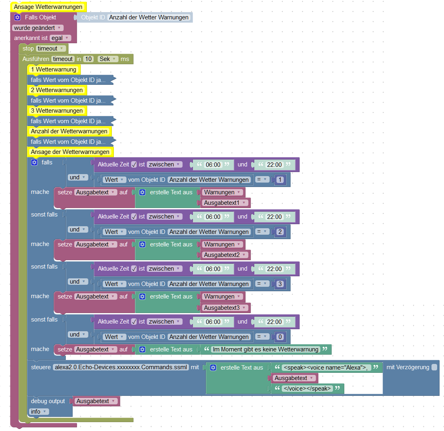Open 'und' dropdown in the condition with value 3

(78, 282)
